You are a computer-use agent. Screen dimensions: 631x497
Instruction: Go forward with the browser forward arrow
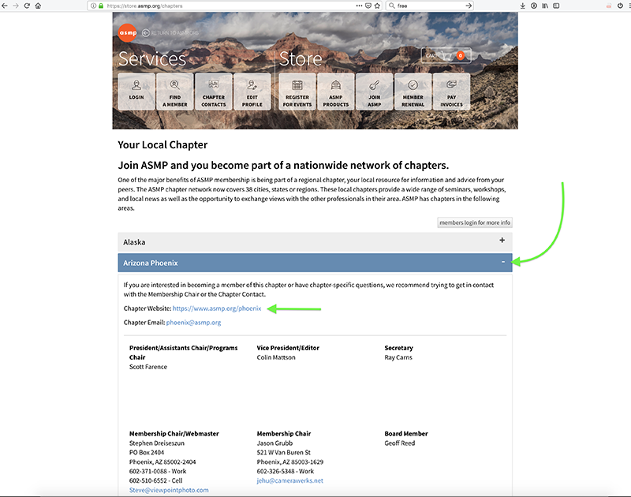pos(16,6)
